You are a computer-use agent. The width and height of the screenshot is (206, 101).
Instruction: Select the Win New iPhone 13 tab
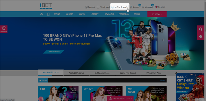coord(51,72)
